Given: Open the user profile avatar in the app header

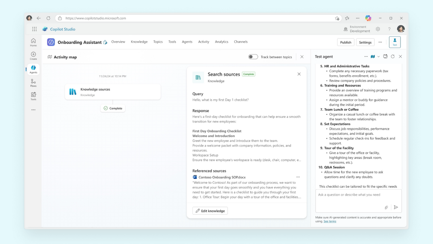Looking at the screenshot, I should point(401,29).
